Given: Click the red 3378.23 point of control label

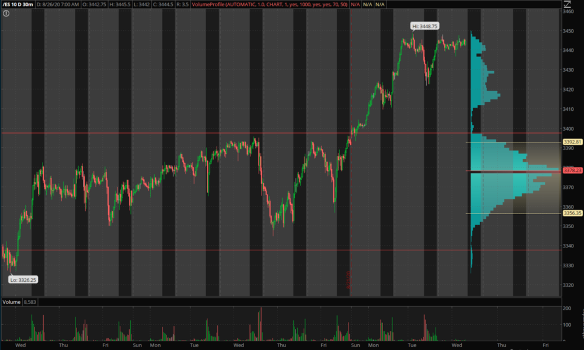Looking at the screenshot, I should click(572, 170).
